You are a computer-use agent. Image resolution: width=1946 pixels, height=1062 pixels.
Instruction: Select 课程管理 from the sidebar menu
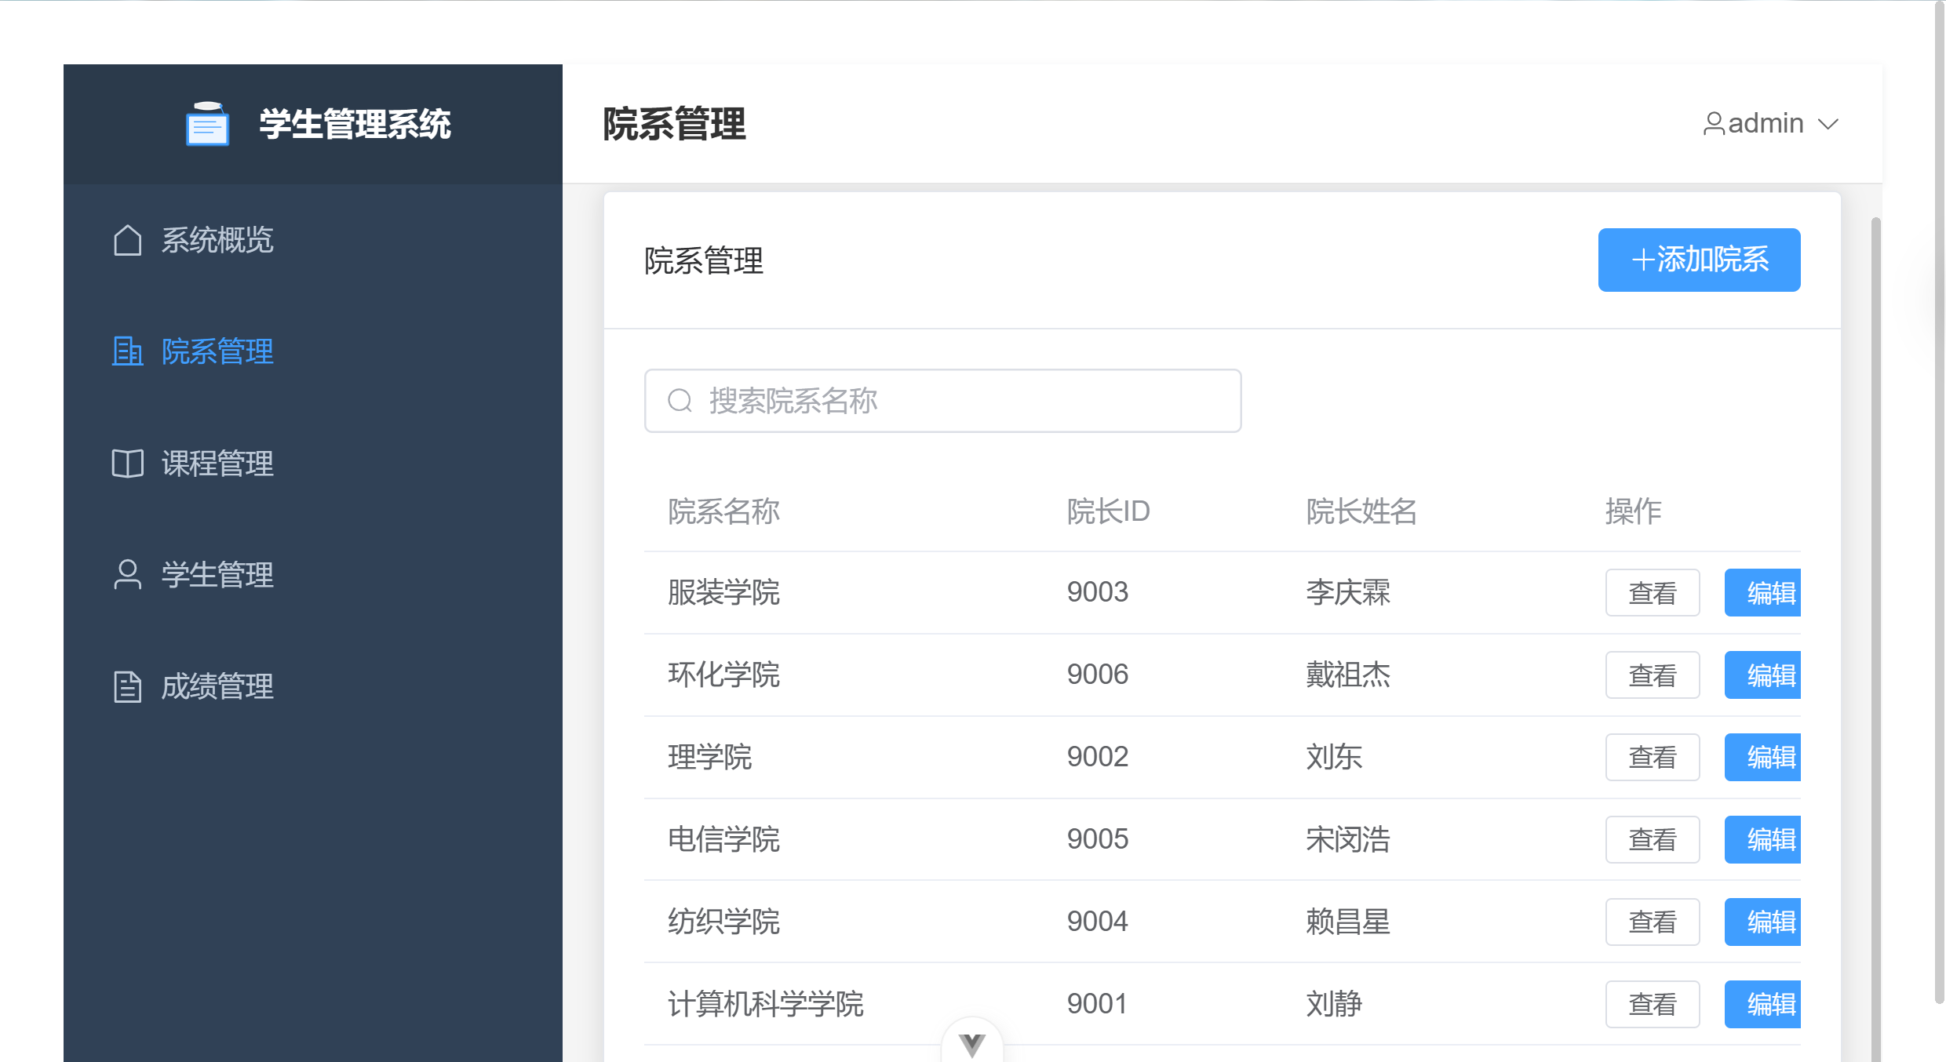pos(217,464)
